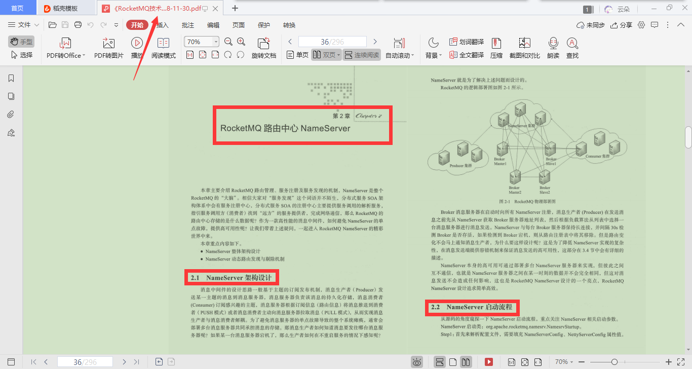
Task: Go to last page in status bar
Action: point(136,362)
